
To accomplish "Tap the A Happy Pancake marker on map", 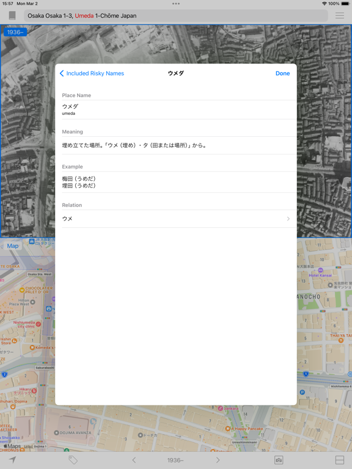I will click(227, 429).
